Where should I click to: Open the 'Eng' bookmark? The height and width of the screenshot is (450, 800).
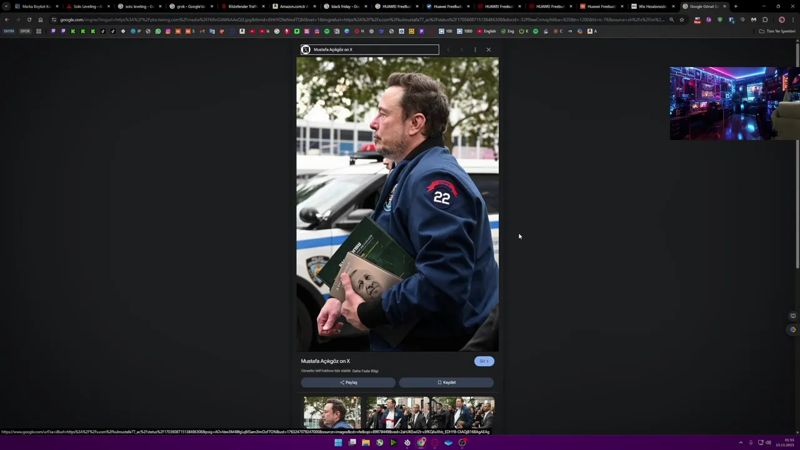(x=507, y=31)
